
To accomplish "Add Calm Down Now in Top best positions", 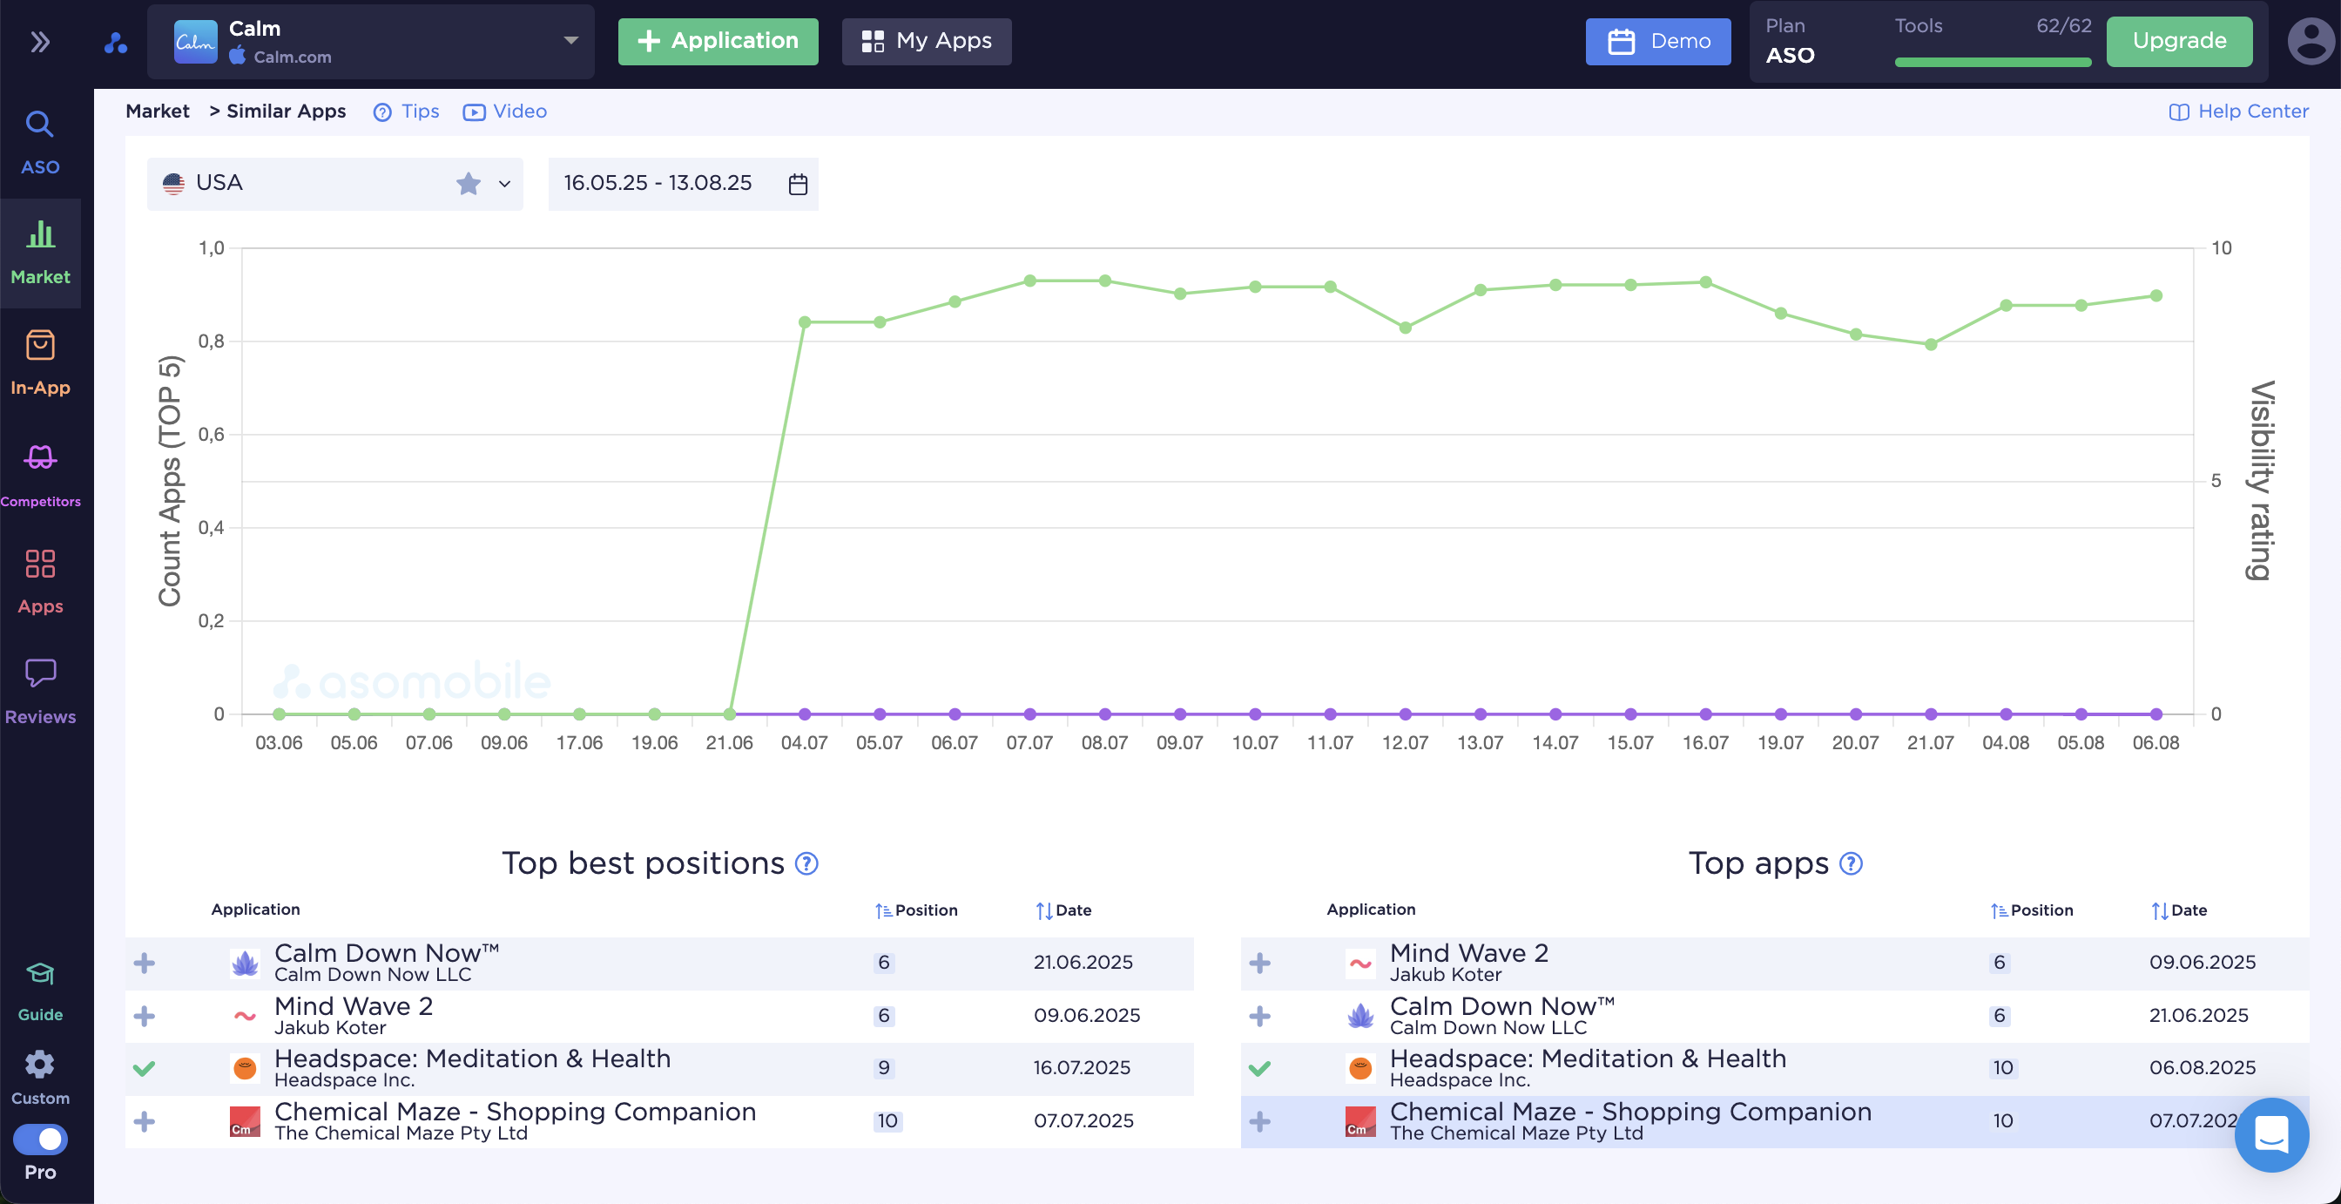I will (x=144, y=963).
